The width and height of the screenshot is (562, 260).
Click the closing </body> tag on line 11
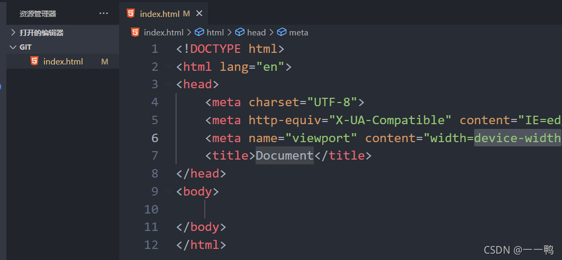click(201, 227)
